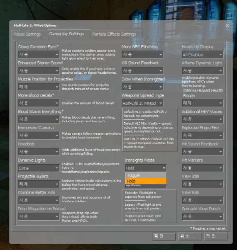The image size is (237, 250).
Task: Open the Glowy Combine Eyes dropdown
Action: pyautogui.click(x=39, y=55)
